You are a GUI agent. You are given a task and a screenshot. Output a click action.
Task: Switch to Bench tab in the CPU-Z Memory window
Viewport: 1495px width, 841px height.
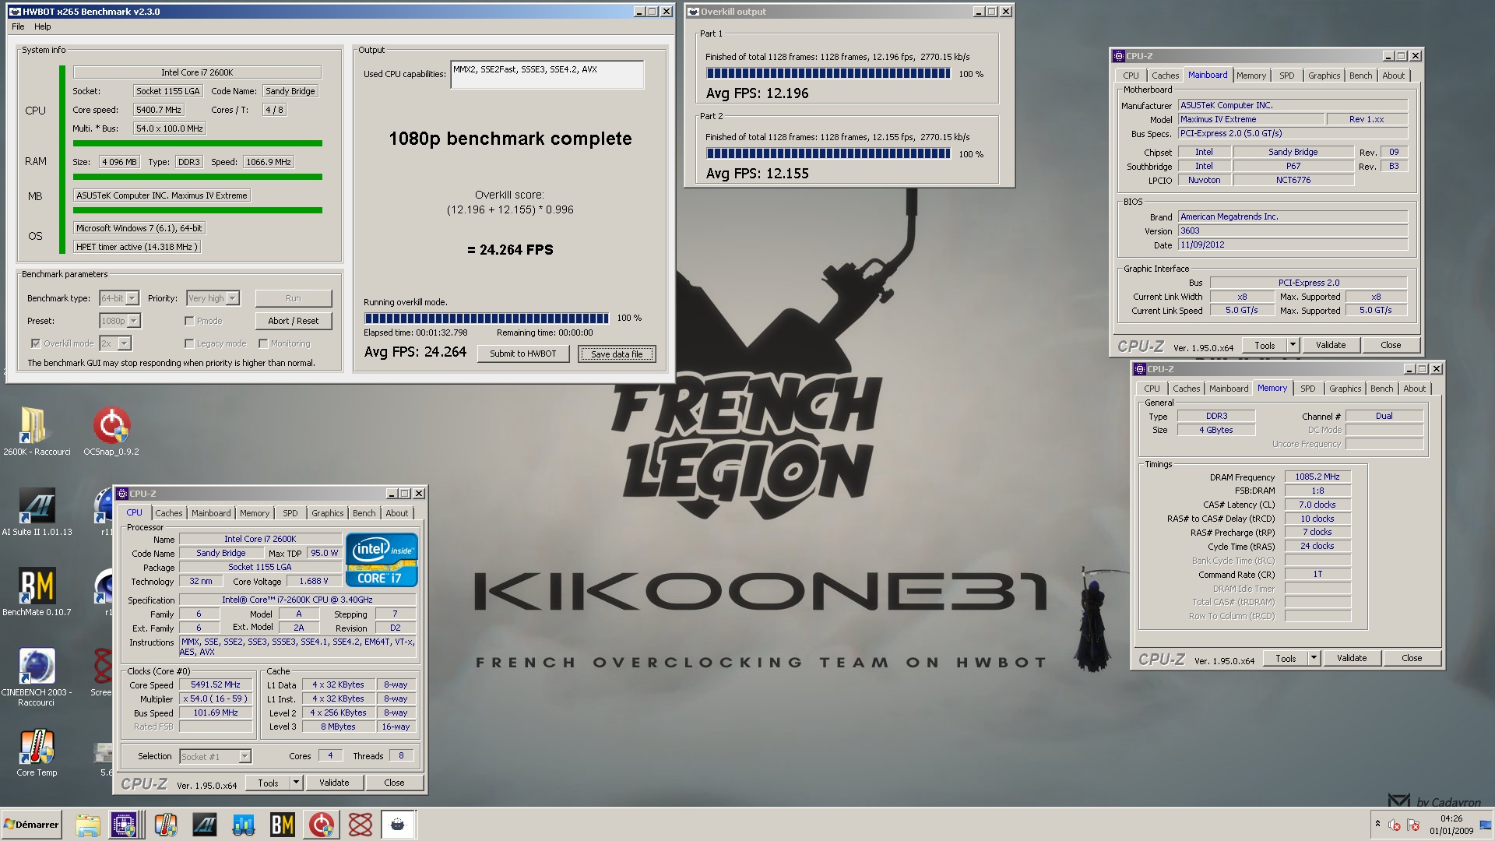[1381, 389]
